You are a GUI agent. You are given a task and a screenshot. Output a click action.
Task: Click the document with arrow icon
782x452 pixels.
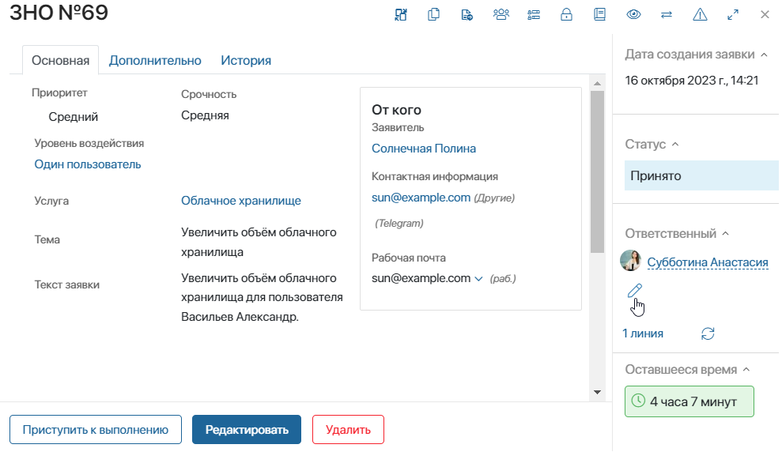(467, 14)
